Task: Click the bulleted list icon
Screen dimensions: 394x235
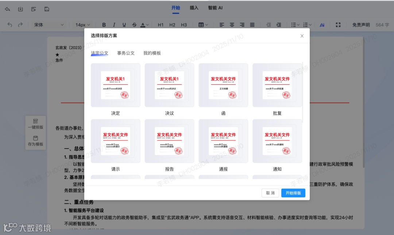Action: (293, 24)
